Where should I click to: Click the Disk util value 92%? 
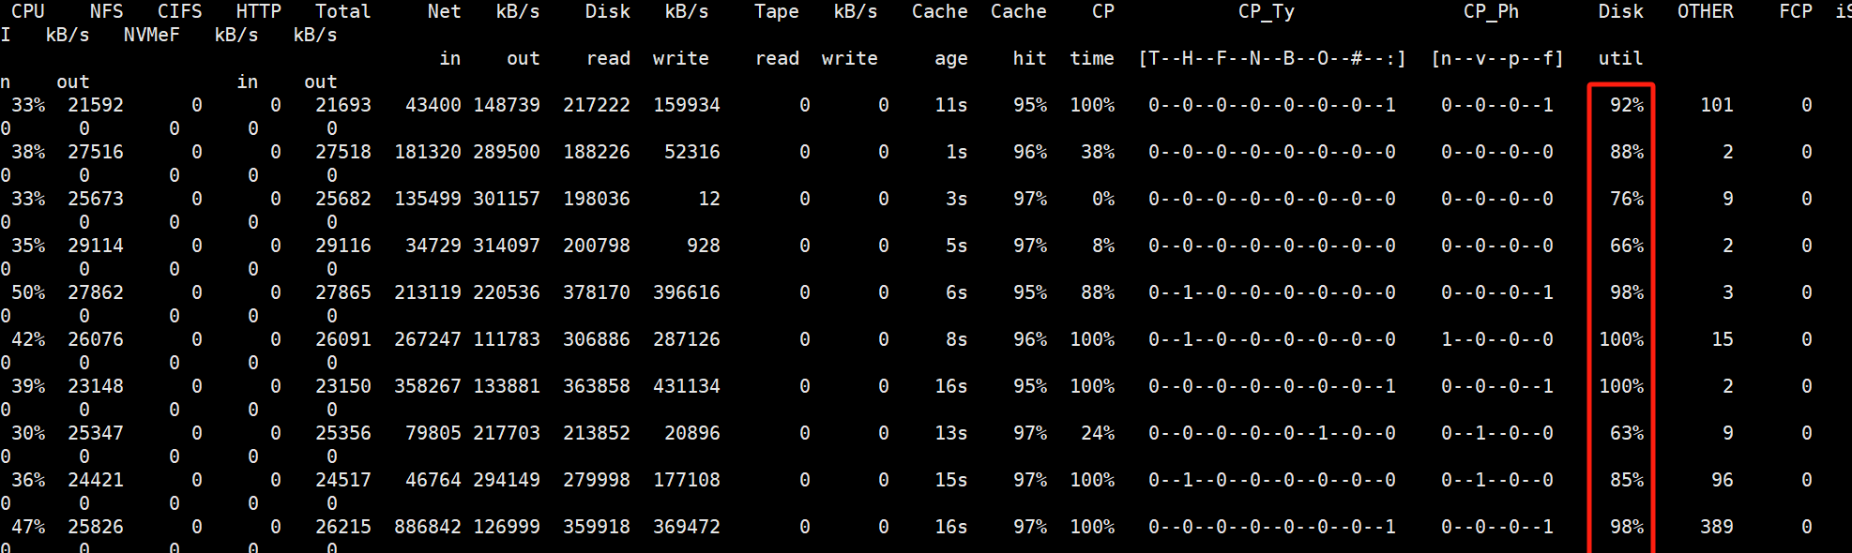(1627, 105)
